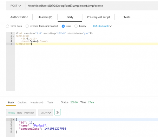The width and height of the screenshot is (158, 137).
Task: Open the response Headers (4) tab
Action: click(37, 102)
